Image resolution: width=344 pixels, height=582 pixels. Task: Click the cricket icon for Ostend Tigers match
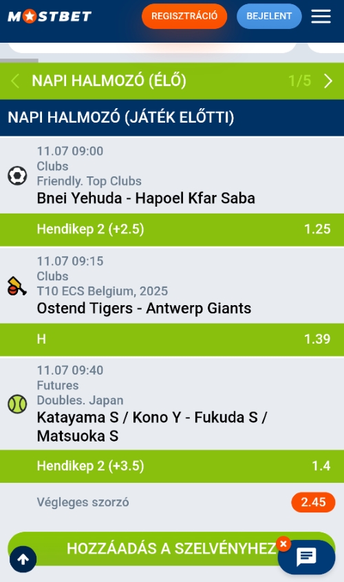(17, 286)
